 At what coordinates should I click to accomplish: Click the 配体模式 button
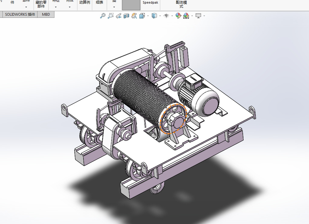[x=181, y=4]
